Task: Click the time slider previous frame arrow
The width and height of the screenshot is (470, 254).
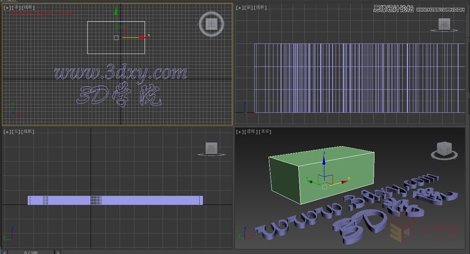Action: pos(4,252)
